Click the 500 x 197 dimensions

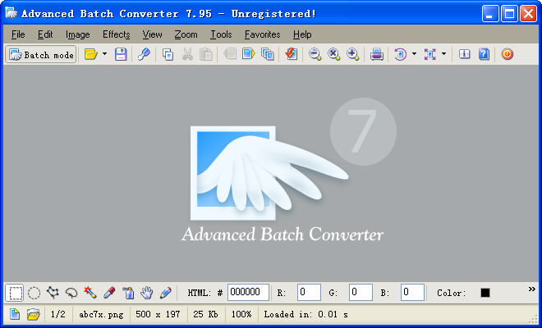[x=158, y=314]
